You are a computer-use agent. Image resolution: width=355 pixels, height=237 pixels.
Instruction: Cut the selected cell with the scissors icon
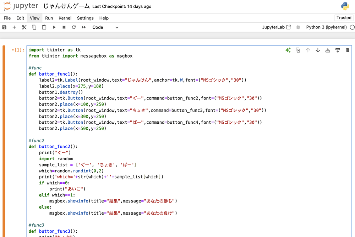[x=24, y=27]
